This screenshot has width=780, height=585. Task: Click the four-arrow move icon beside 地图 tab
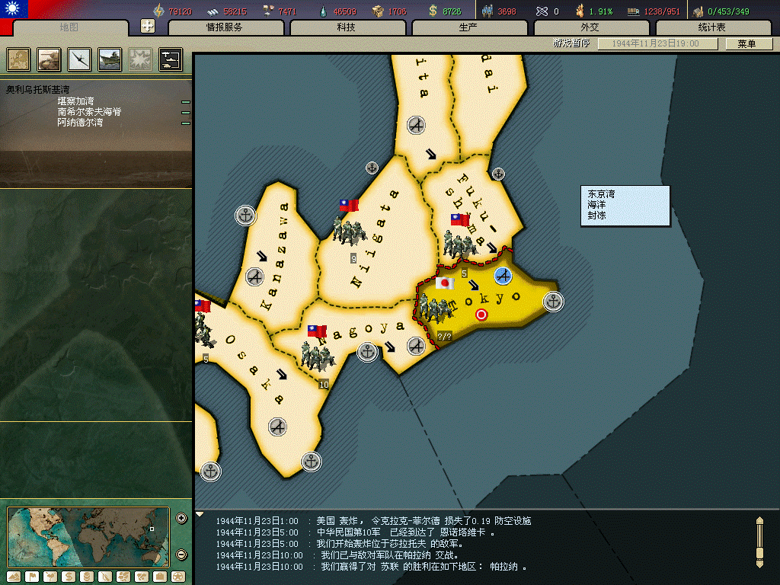[x=148, y=26]
